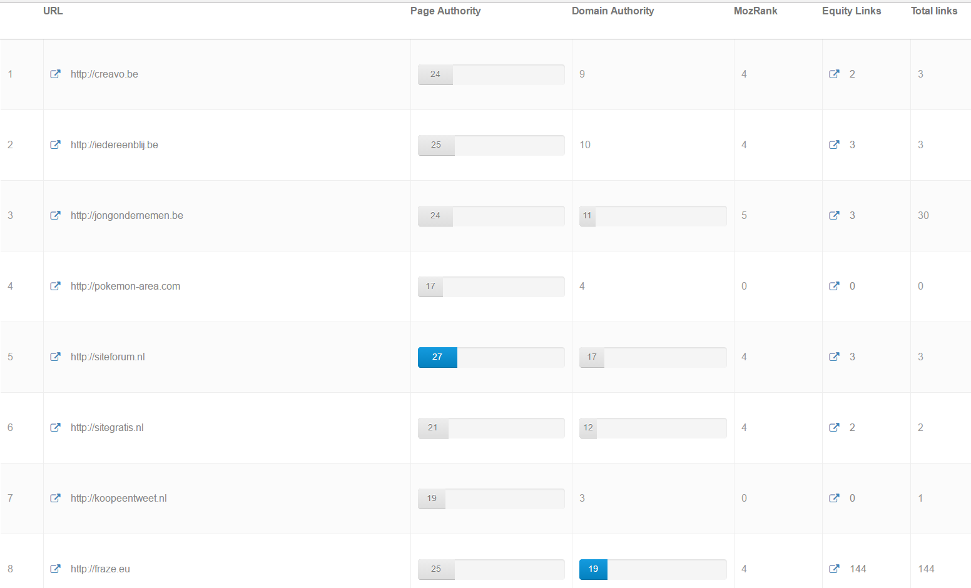Select row number 5 for siteforum.nl
The image size is (971, 588).
10,357
